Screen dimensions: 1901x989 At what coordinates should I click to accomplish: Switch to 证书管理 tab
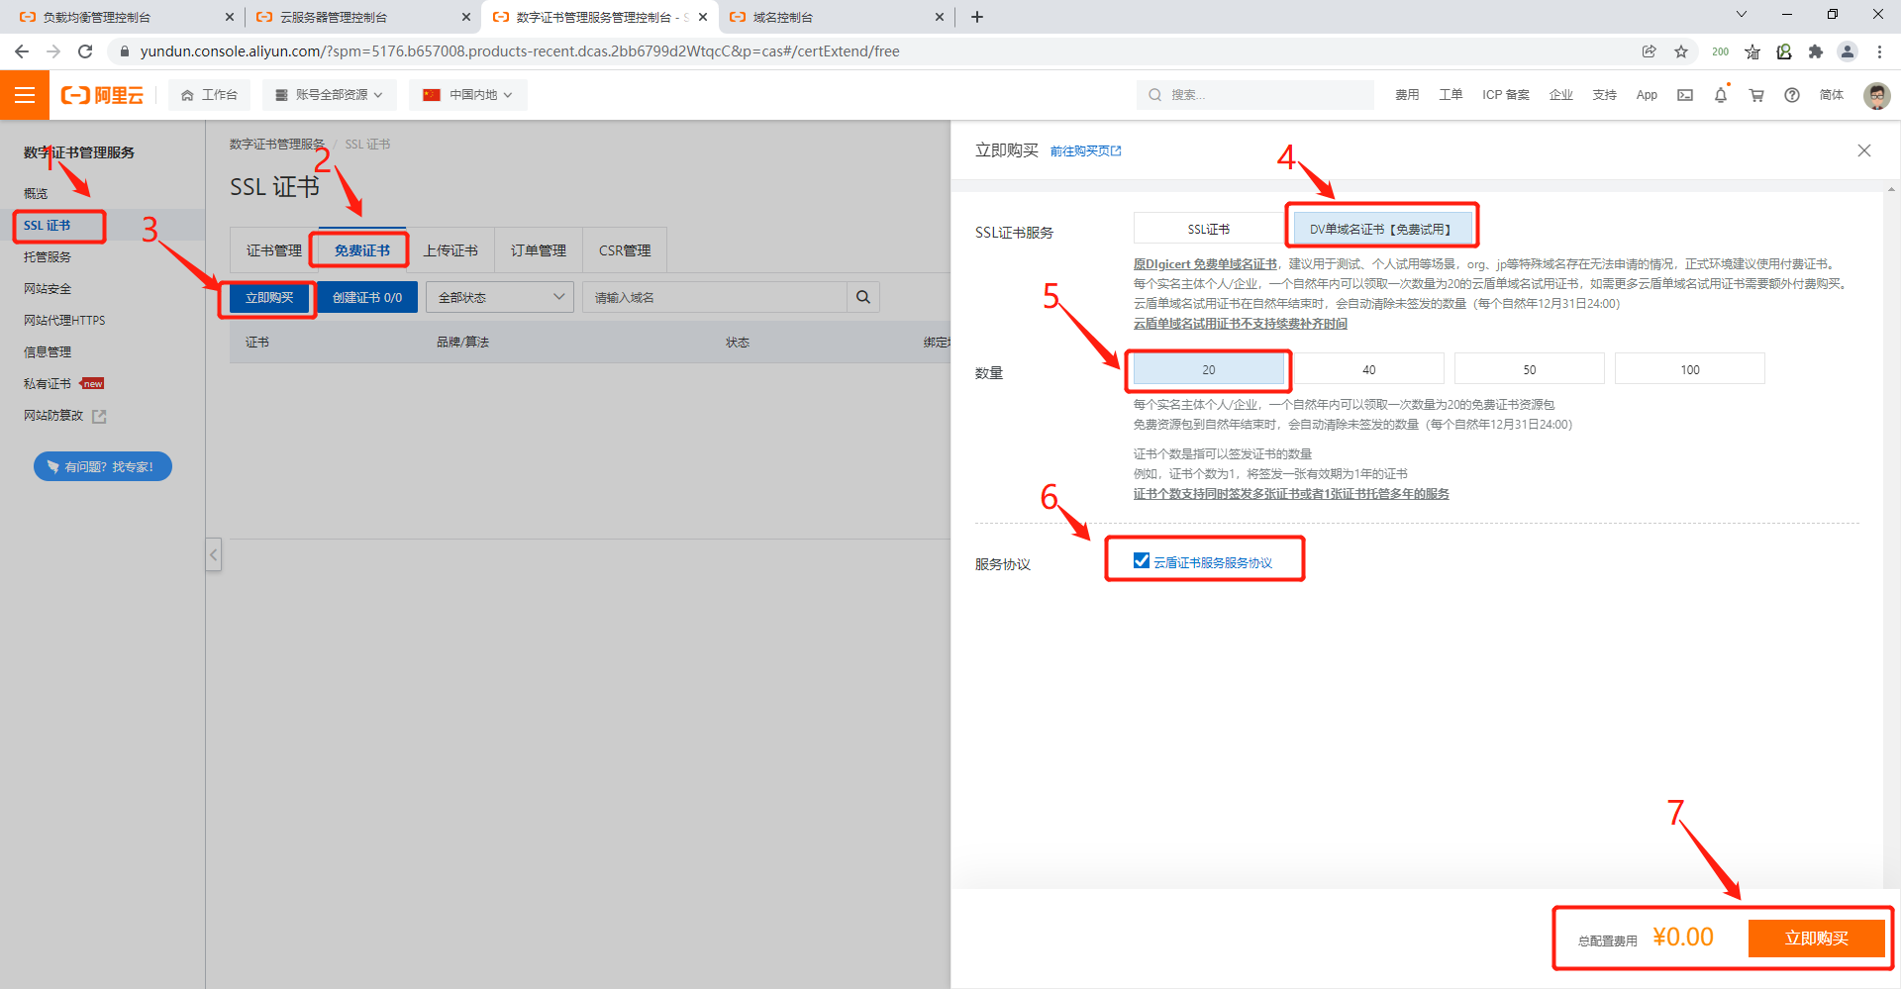click(x=273, y=250)
